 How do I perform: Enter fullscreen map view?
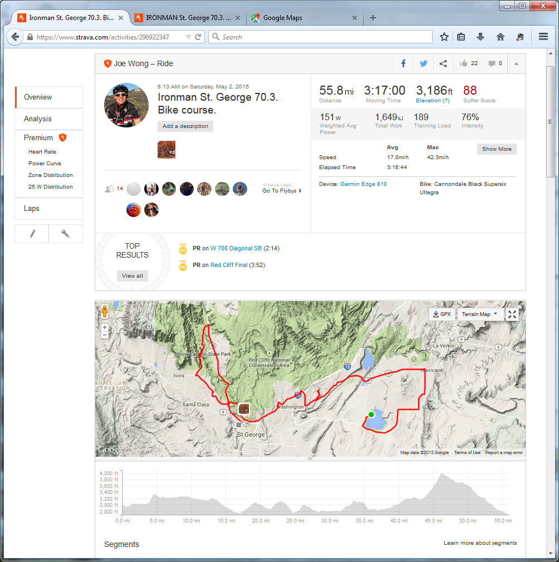pos(512,314)
